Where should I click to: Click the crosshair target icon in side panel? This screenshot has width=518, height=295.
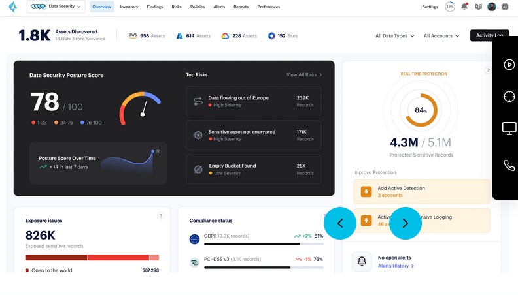click(x=509, y=97)
